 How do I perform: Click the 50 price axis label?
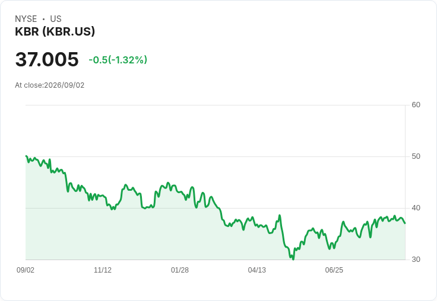(x=416, y=156)
